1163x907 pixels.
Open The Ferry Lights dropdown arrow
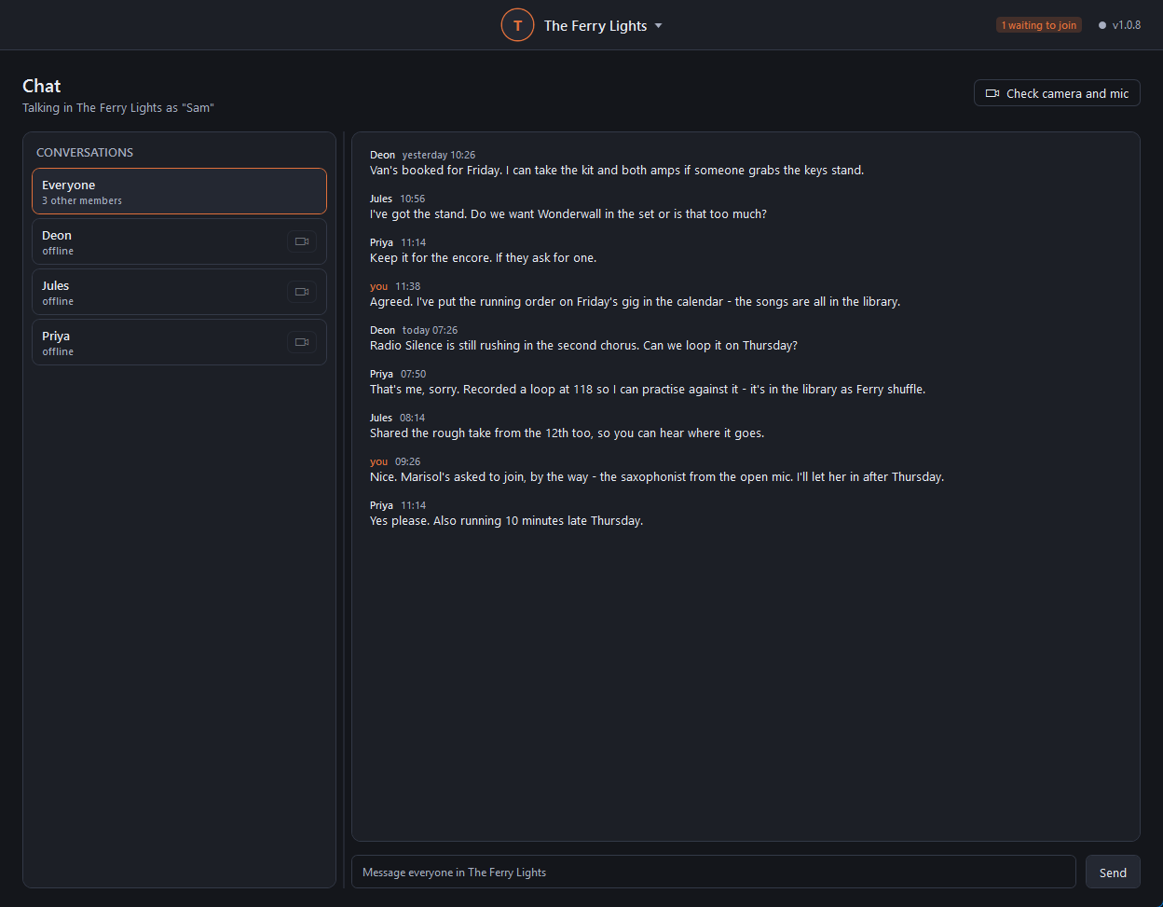coord(658,26)
